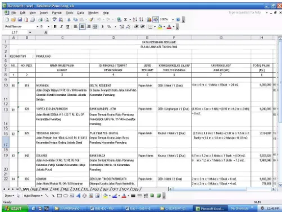Select the Line tool on Drawing toolbar
282x212 pixels.
point(47,196)
